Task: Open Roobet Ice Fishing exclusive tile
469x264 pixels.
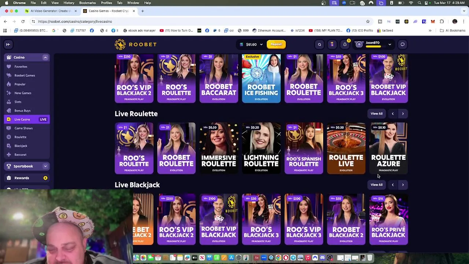Action: point(261,78)
